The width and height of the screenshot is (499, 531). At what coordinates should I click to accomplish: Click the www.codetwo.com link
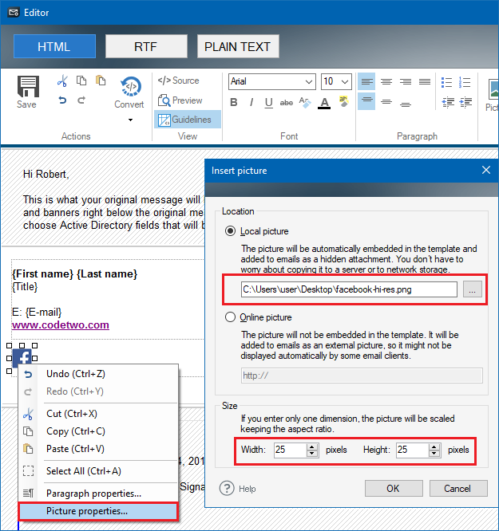[x=61, y=324]
